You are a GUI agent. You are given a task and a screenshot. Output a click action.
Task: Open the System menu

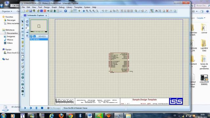point(87,7)
